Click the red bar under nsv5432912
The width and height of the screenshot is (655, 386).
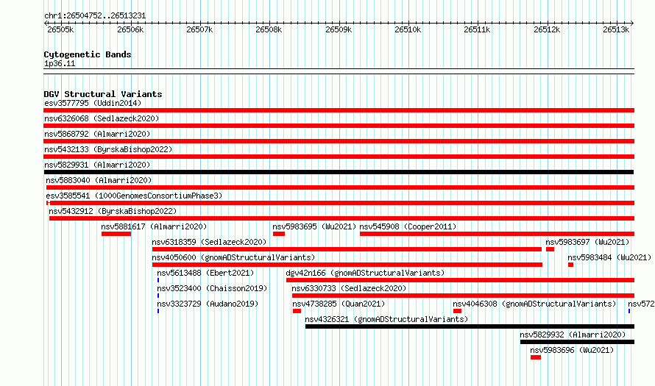(341, 218)
